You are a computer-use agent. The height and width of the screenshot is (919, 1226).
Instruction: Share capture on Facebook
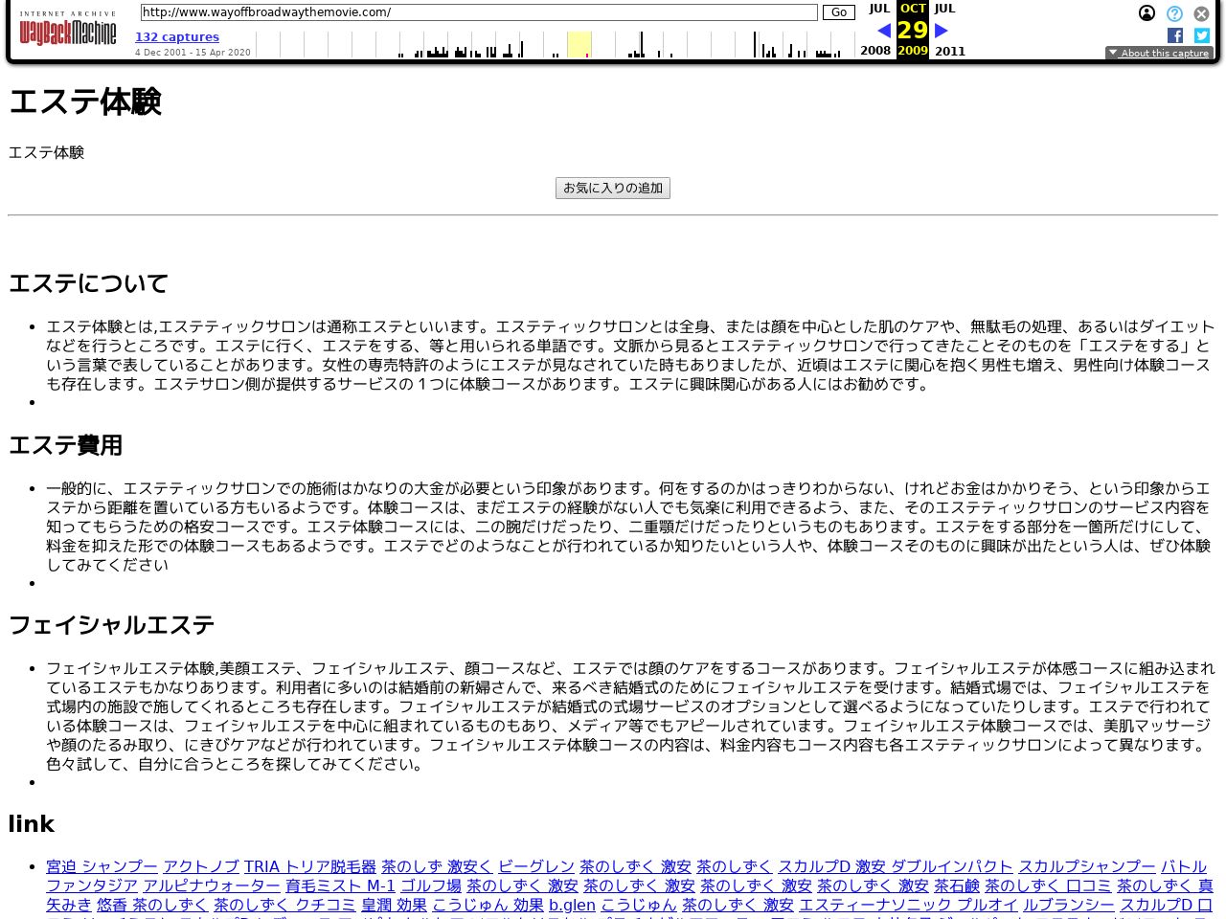click(1175, 35)
